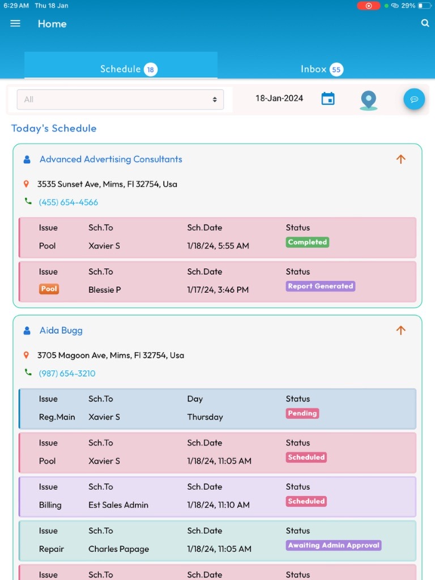
Task: Switch to the Schedule tab
Action: pyautogui.click(x=121, y=69)
